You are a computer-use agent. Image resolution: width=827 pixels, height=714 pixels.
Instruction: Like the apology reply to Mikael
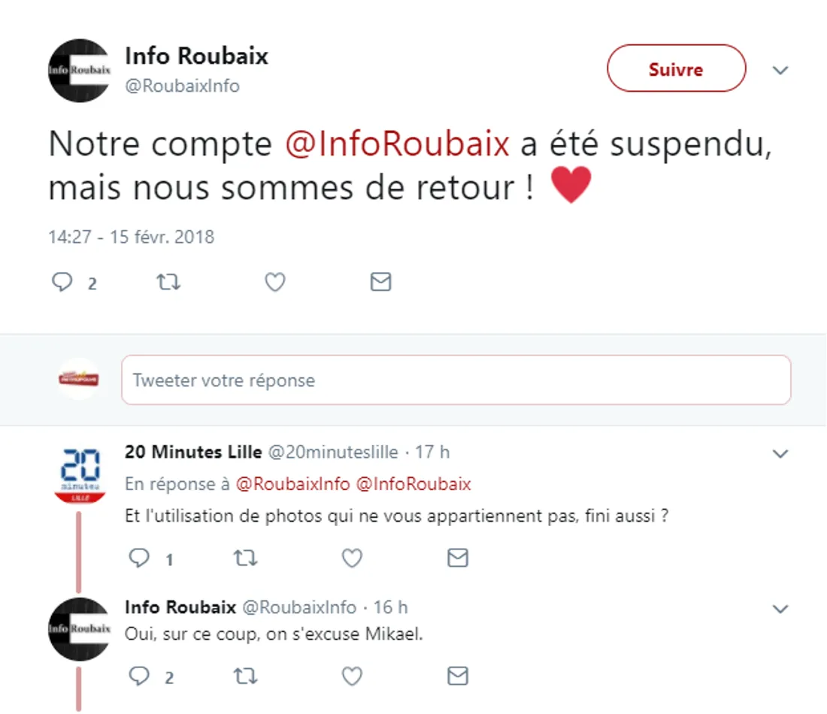(352, 676)
